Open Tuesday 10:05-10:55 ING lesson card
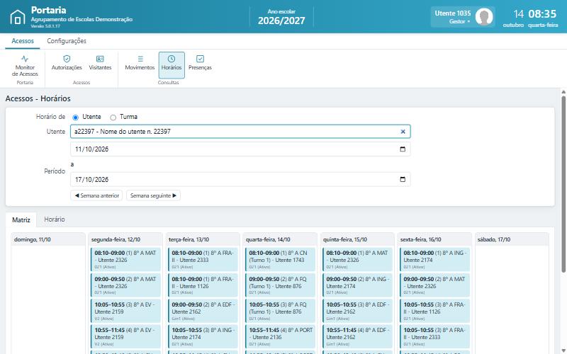The width and height of the screenshot is (567, 354). 203,337
